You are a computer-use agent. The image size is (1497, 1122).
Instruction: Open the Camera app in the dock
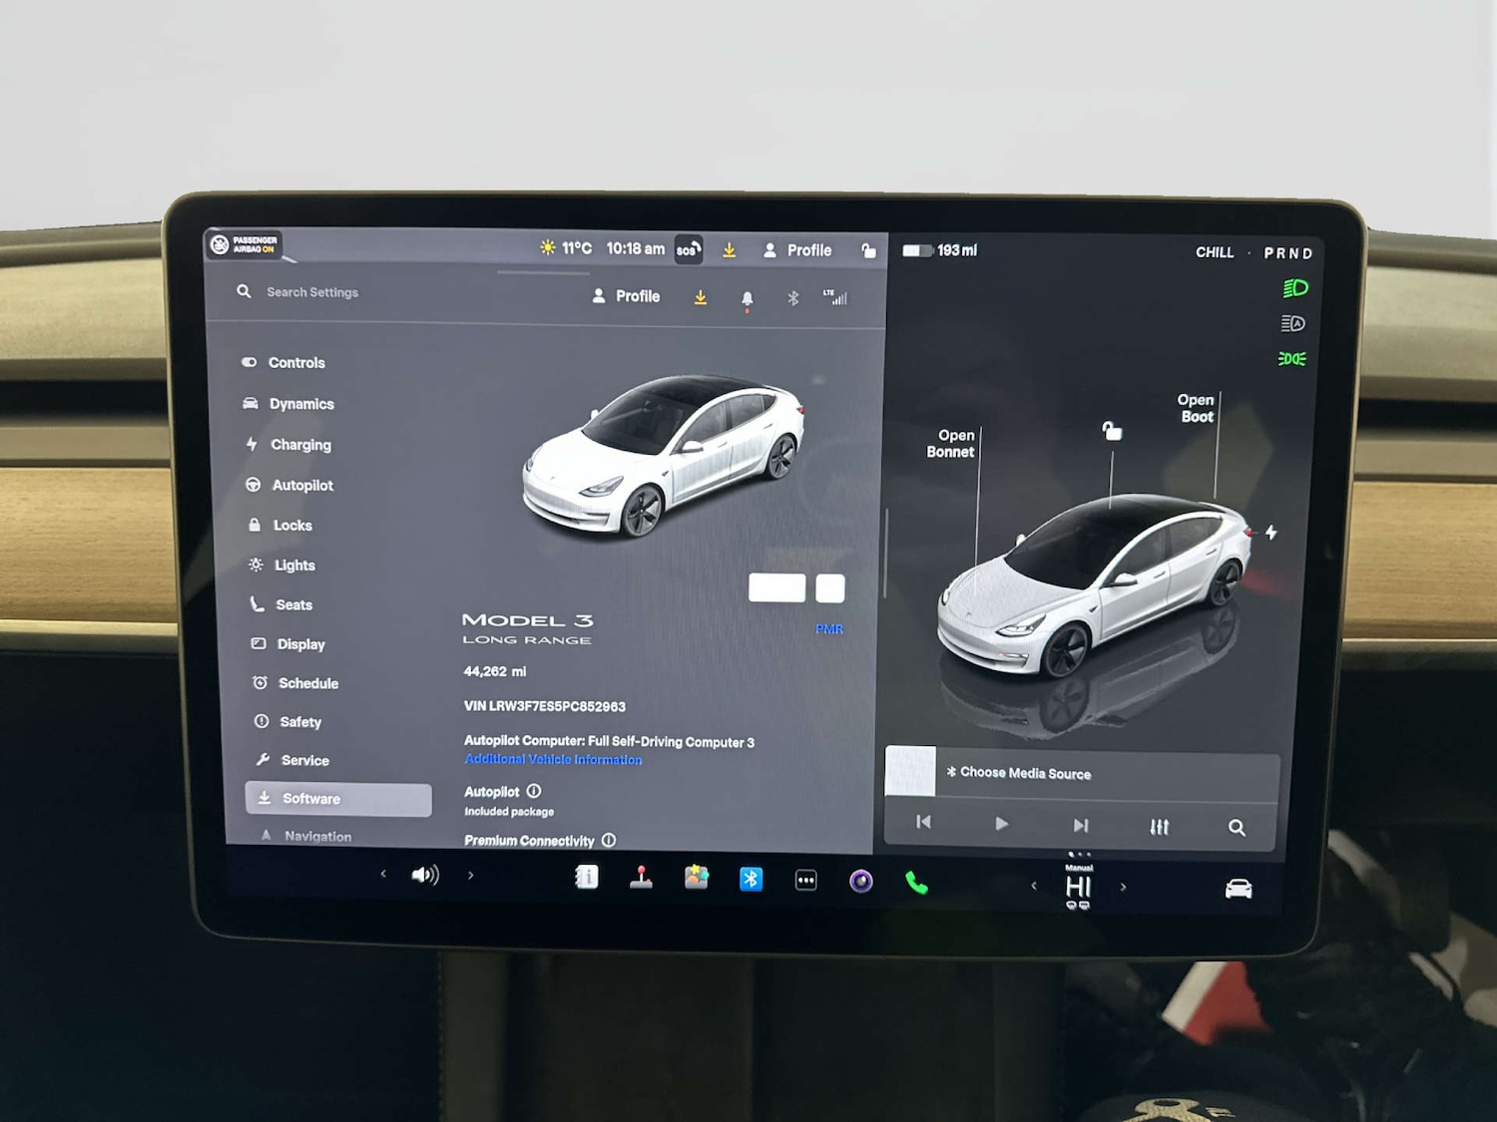[x=859, y=880]
